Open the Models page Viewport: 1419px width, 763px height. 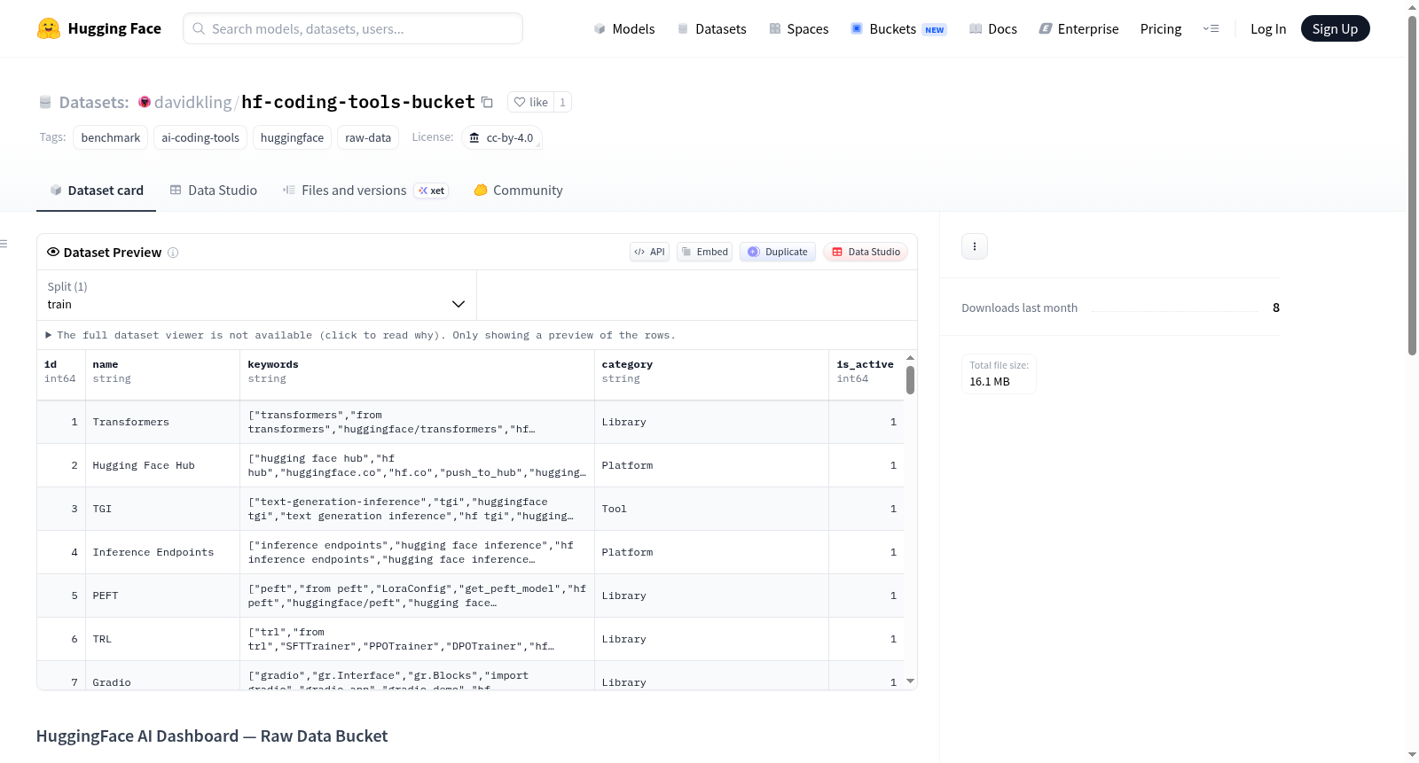624,28
